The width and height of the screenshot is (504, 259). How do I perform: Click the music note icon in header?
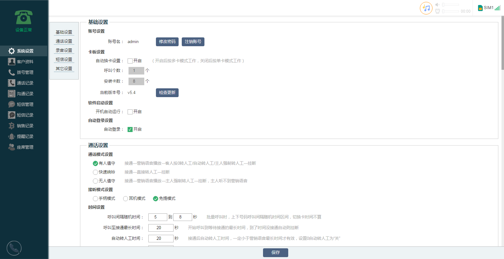426,8
